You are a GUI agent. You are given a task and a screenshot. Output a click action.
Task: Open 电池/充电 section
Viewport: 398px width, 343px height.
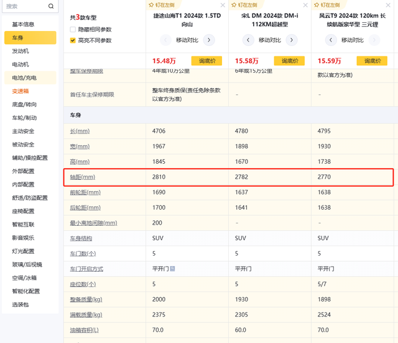30,78
